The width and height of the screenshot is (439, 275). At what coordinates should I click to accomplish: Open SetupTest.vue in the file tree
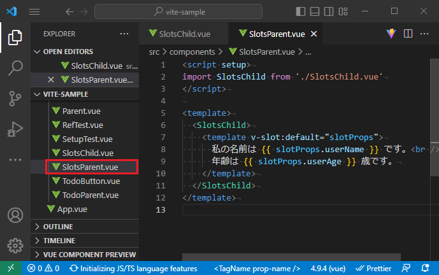pos(85,139)
